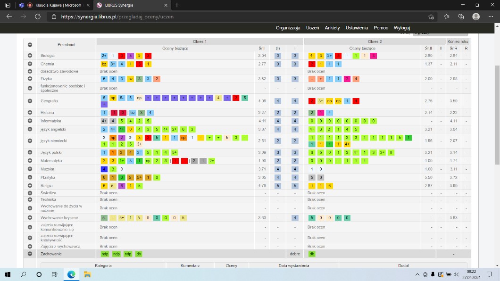Click the Wyloguj link to log out
This screenshot has height=281, width=500.
coord(402,28)
